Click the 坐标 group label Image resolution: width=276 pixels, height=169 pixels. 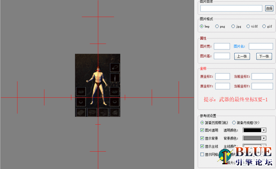[x=203, y=68]
